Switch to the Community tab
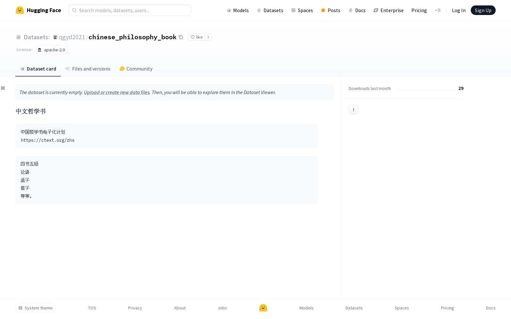 [x=136, y=69]
